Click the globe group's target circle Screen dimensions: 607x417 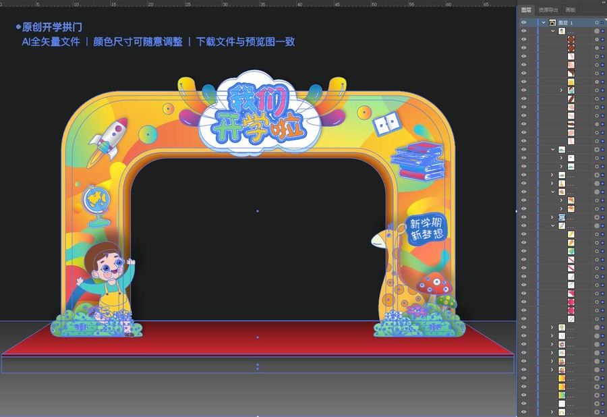(597, 327)
